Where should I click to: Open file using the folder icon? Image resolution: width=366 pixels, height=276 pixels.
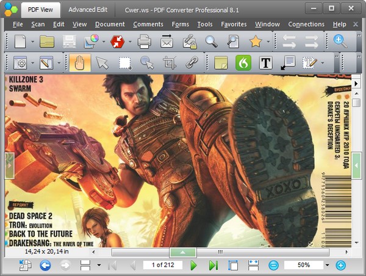[47, 42]
